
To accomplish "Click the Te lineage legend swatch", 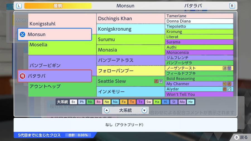I will point(140,102).
